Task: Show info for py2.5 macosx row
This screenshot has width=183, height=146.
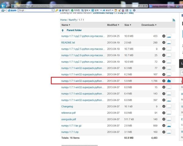Action: [x=164, y=49]
